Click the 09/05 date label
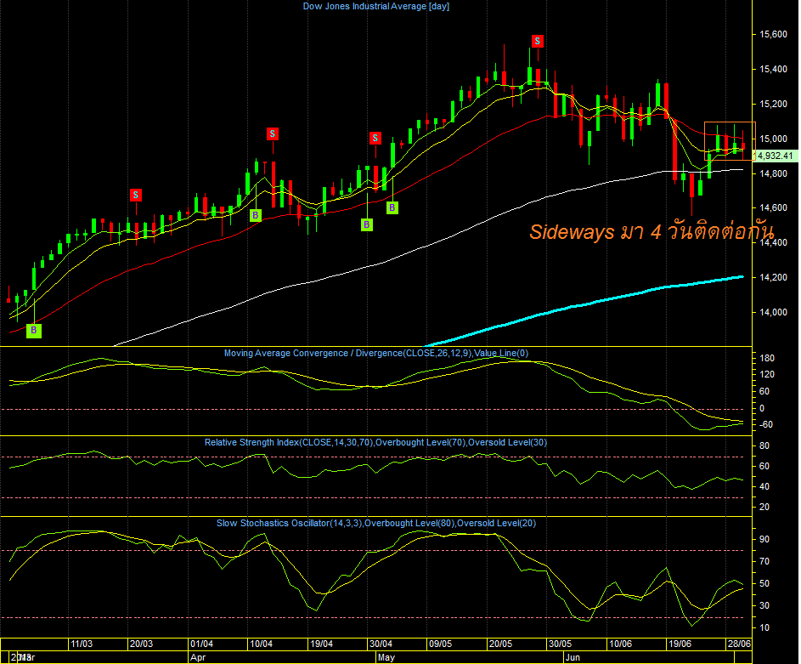This screenshot has height=664, width=801. pyautogui.click(x=440, y=644)
